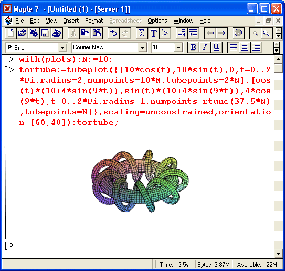Image resolution: width=285 pixels, height=271 pixels.
Task: Save the worksheet with floppy icon
Action: coord(45,33)
